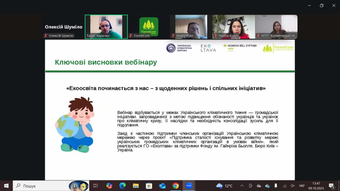Screen dimensions: 340x191
Task: Click paragraph starting Захід є частиною
Action: (x=198, y=141)
